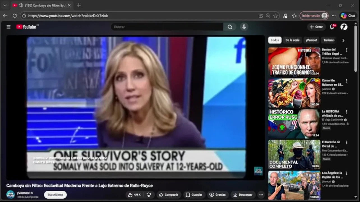Open Copilot Chat sidebar
This screenshot has width=360, height=202.
tap(348, 16)
